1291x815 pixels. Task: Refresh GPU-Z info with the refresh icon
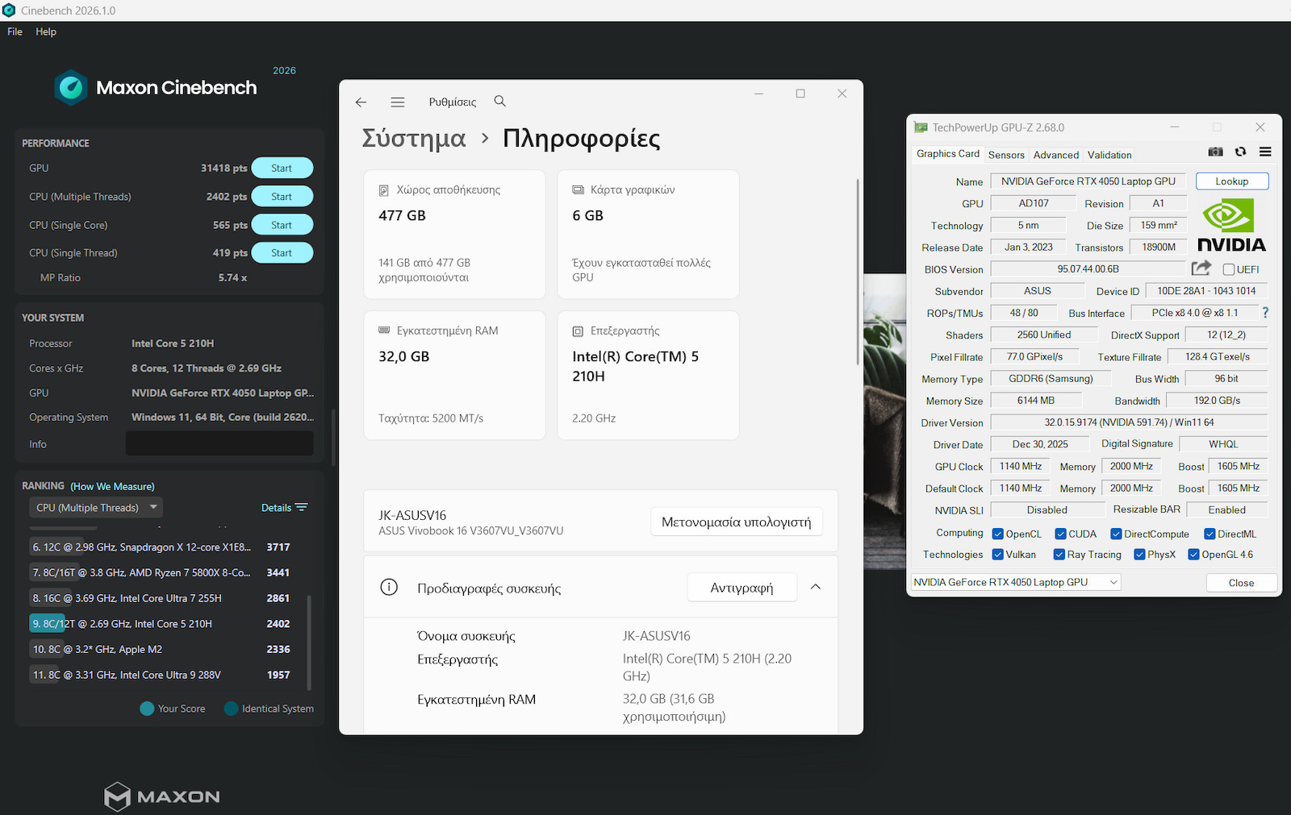1241,152
